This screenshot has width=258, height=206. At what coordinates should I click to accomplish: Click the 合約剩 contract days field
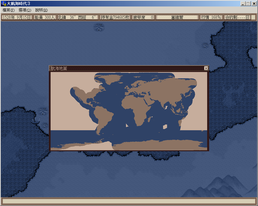click(x=237, y=17)
